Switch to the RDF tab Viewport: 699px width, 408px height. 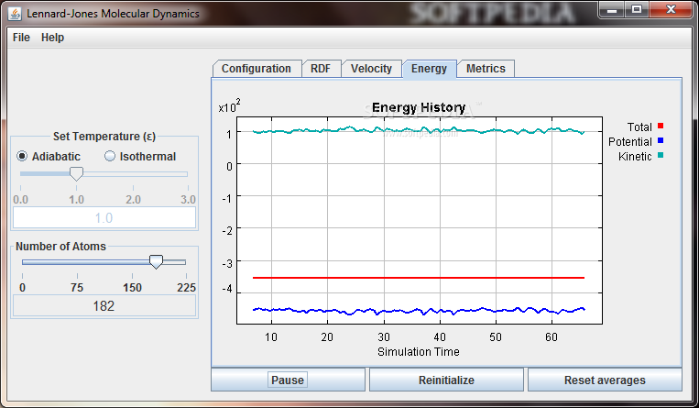coord(321,69)
